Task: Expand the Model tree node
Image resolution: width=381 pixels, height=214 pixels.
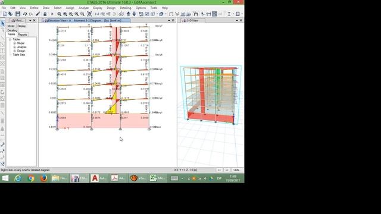Action: [14, 43]
